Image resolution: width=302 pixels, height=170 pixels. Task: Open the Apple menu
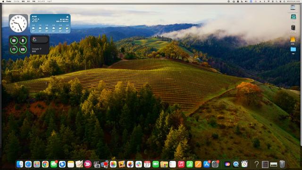[x=3, y=1]
